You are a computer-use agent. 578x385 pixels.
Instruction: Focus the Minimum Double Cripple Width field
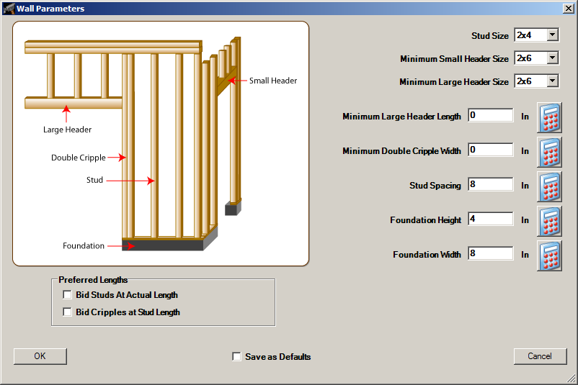pos(490,150)
